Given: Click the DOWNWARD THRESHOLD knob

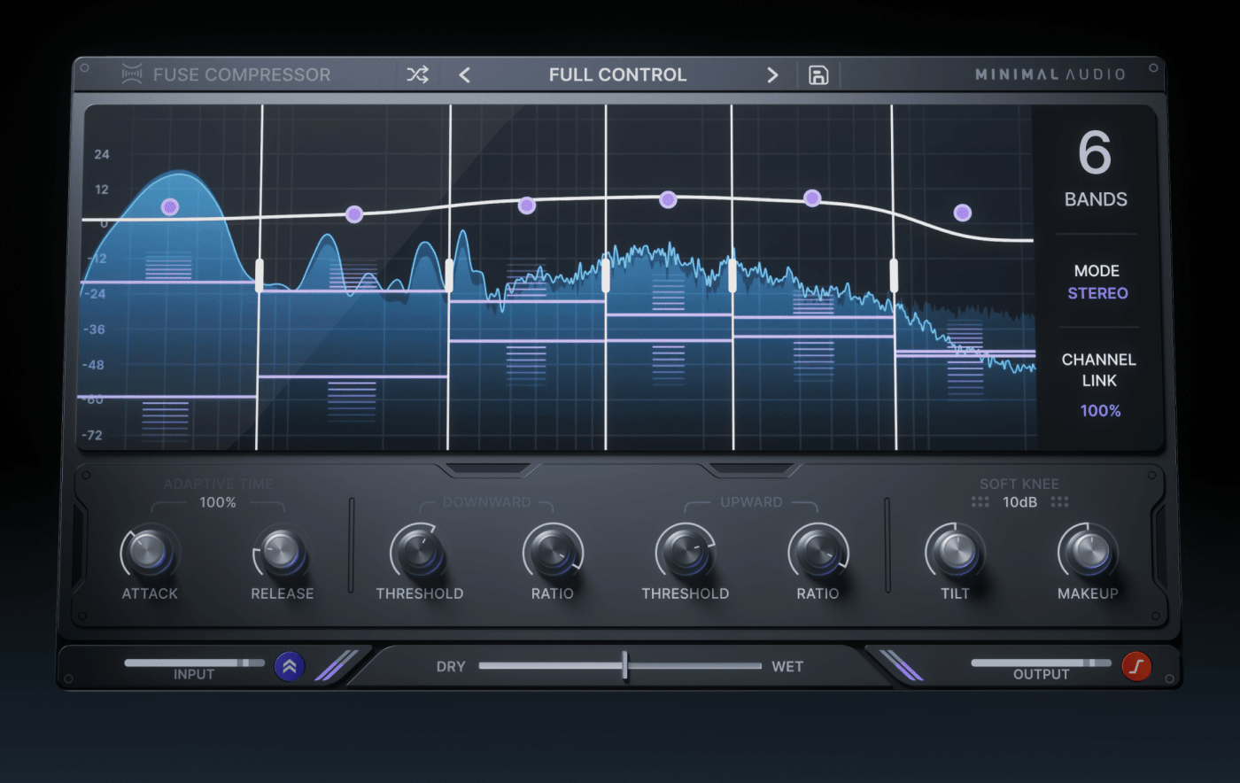Looking at the screenshot, I should (x=419, y=552).
